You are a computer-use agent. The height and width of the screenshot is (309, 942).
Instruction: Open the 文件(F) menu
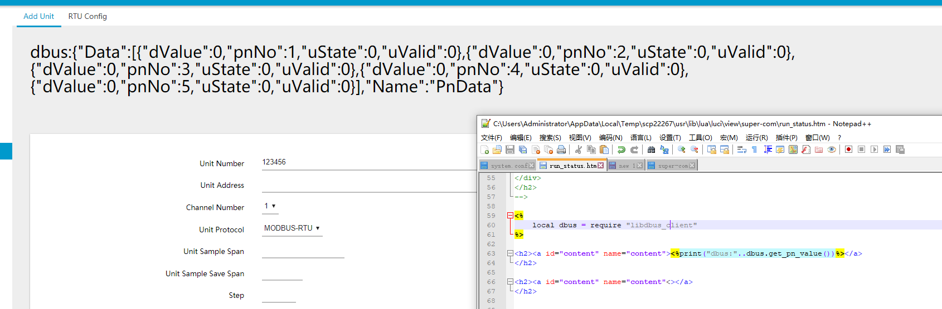tap(492, 137)
